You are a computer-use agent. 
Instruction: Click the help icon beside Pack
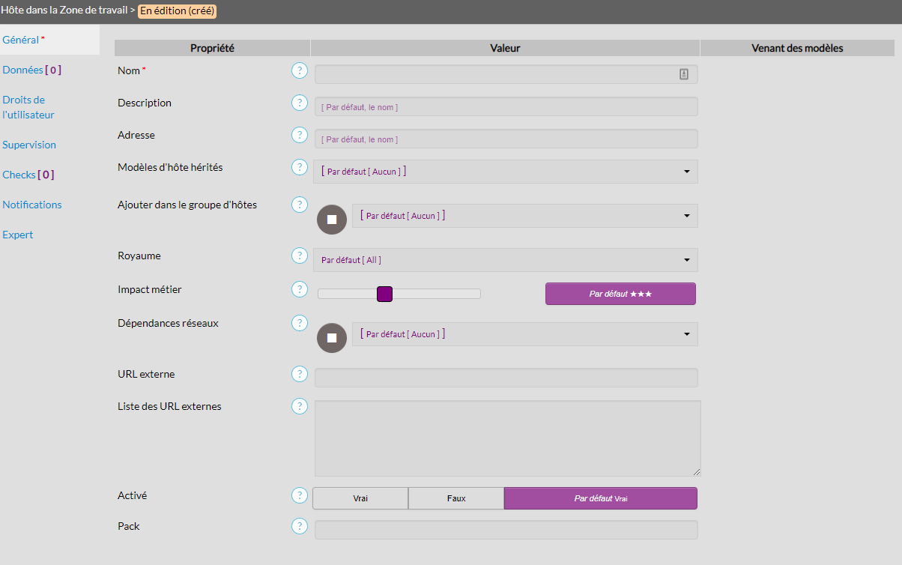coord(300,526)
